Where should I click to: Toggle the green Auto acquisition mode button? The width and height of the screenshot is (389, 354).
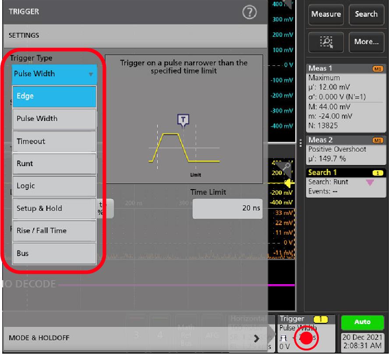coord(362,322)
